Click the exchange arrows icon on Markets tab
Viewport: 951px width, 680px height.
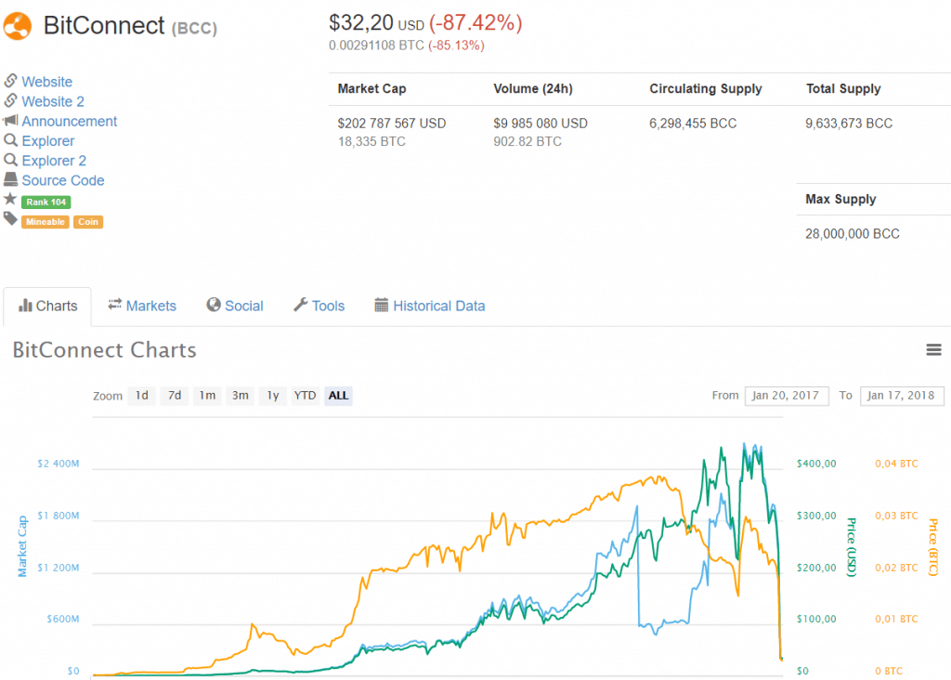[114, 305]
